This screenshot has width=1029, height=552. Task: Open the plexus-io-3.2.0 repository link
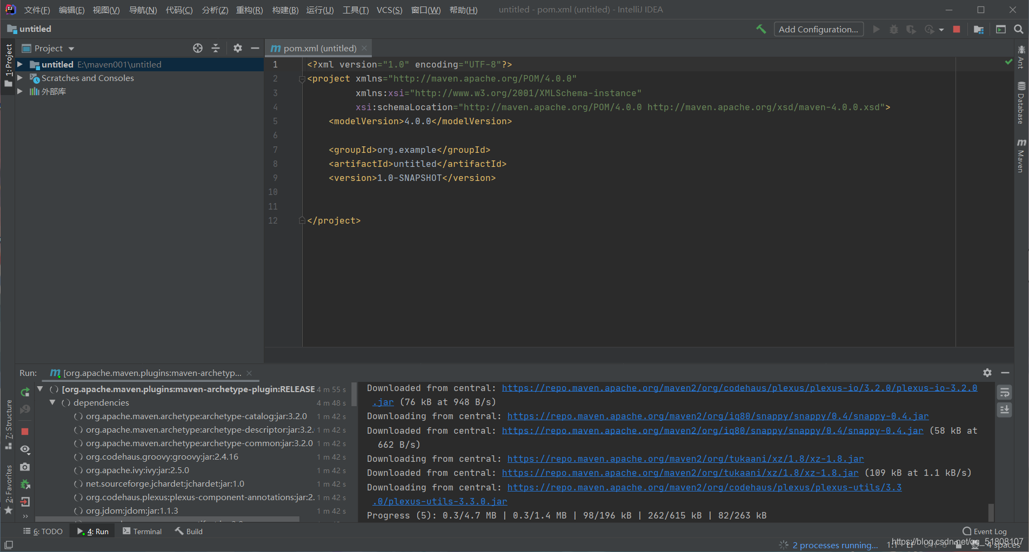[x=739, y=388]
